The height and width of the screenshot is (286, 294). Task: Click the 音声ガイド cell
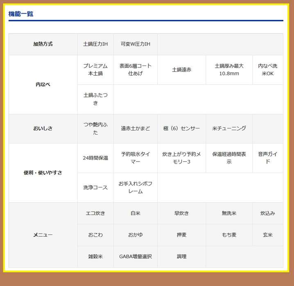pyautogui.click(x=268, y=158)
